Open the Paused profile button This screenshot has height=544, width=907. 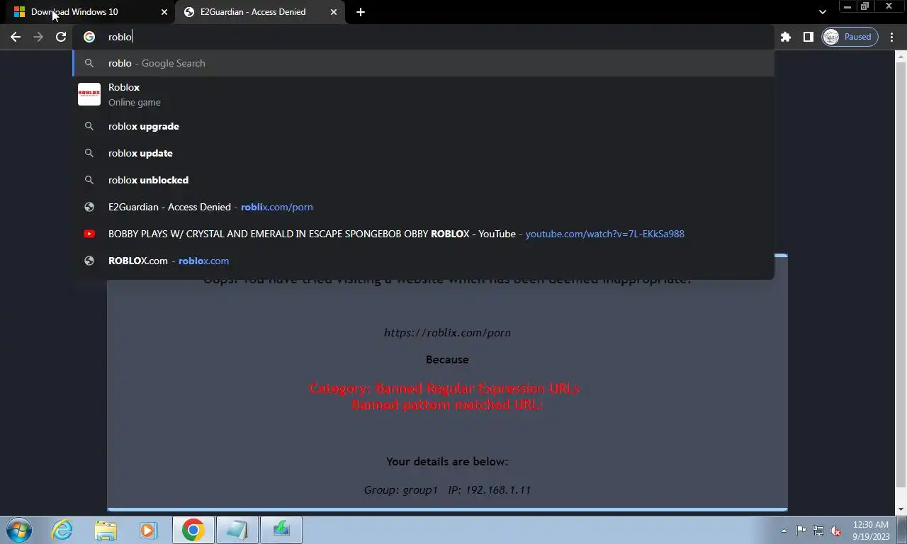coord(850,37)
